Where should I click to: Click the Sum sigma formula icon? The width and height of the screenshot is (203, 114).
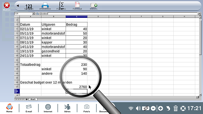coord(41,14)
